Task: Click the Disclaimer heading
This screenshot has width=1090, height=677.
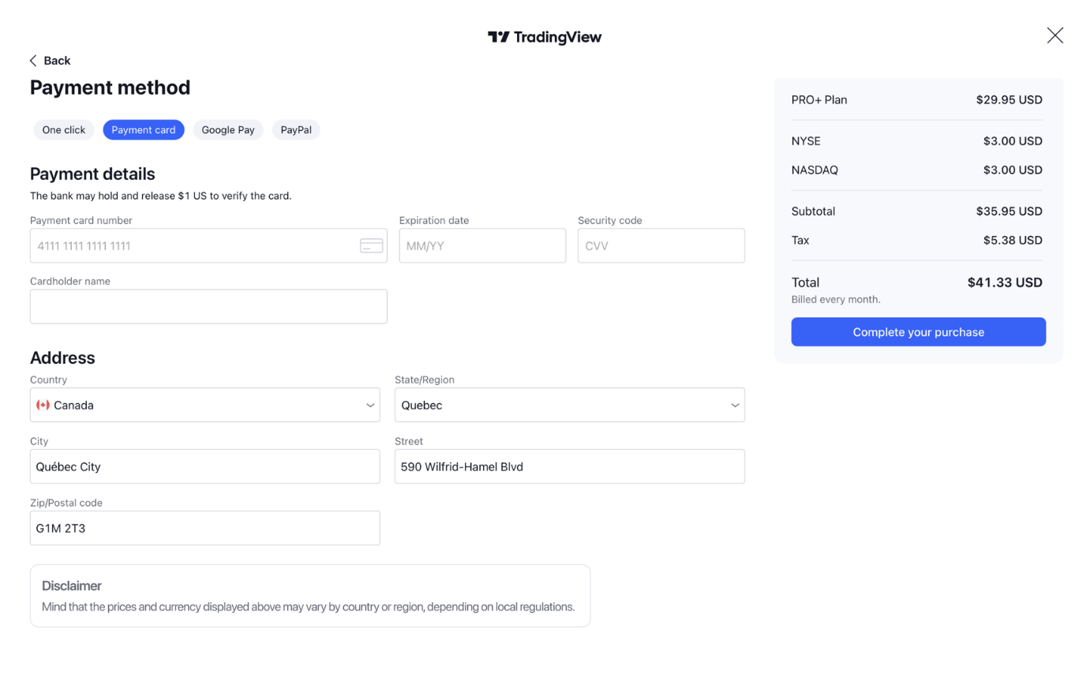Action: (72, 586)
